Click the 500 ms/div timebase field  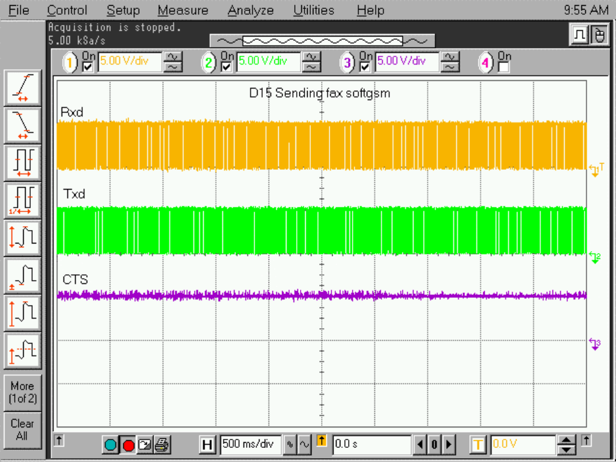251,445
